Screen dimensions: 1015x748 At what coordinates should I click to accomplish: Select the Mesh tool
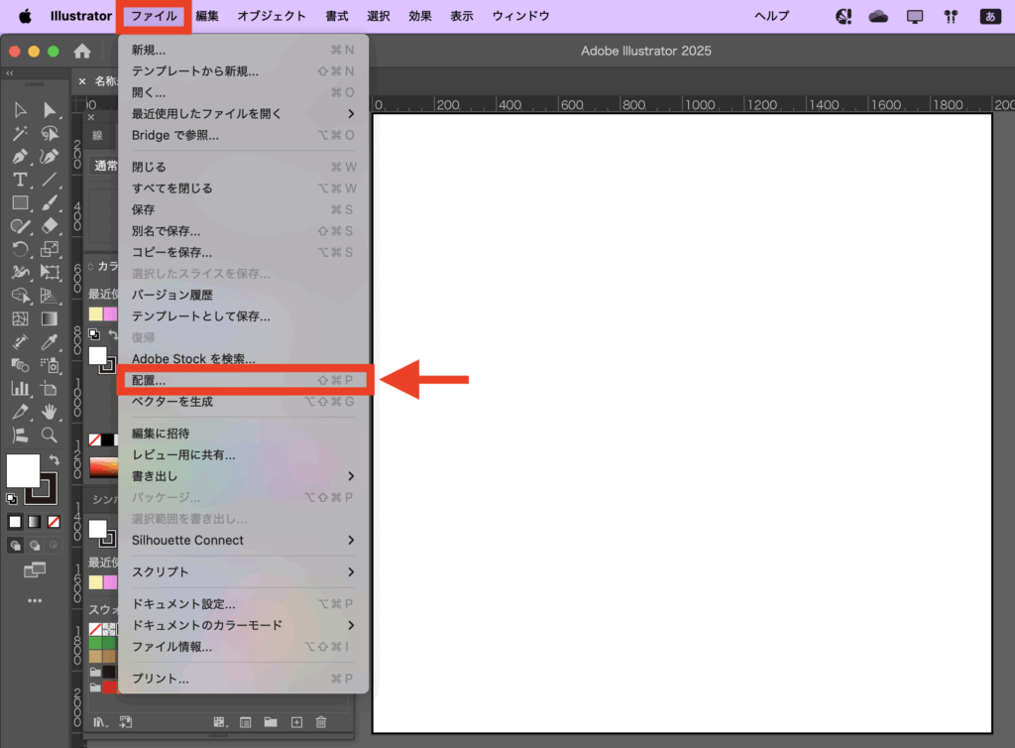click(x=20, y=318)
